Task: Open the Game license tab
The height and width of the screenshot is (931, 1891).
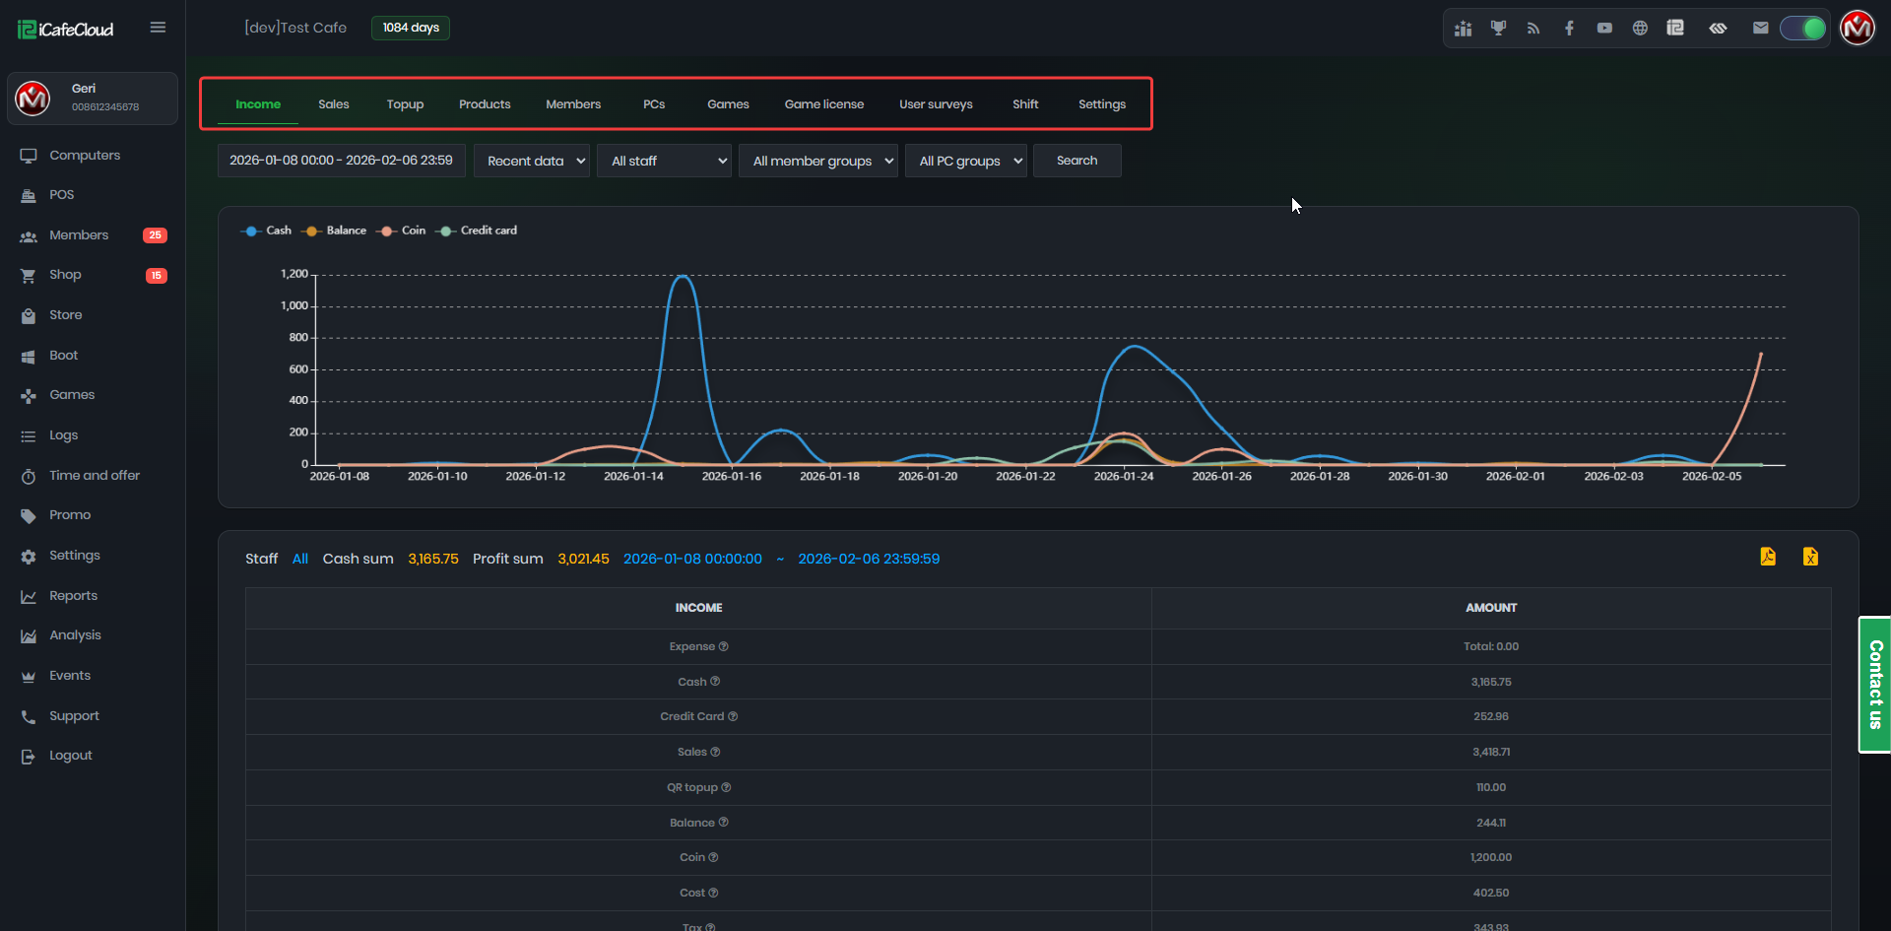Action: 823,104
